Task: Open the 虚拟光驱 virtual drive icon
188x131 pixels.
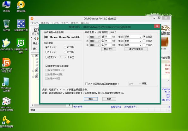Action: [21, 6]
